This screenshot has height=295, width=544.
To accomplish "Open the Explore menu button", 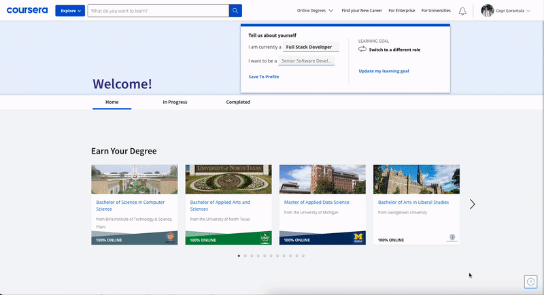I will (x=70, y=11).
